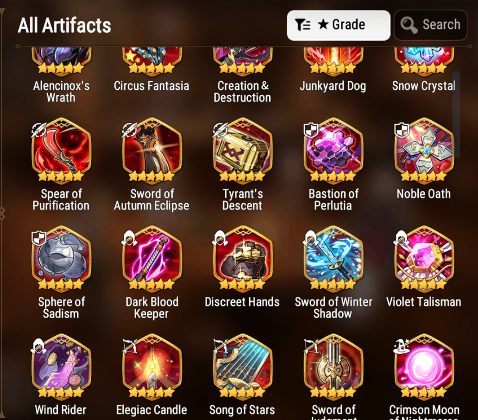Click the Search button

(430, 25)
